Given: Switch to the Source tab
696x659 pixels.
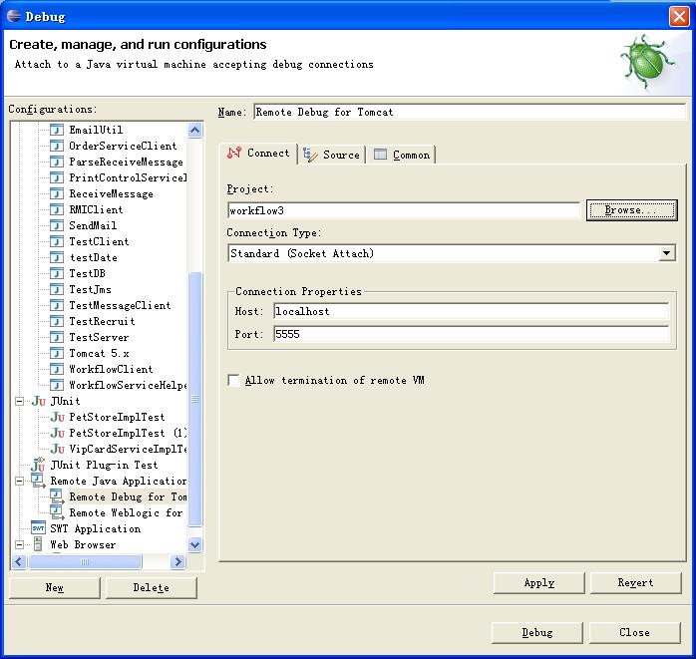Looking at the screenshot, I should click(332, 155).
